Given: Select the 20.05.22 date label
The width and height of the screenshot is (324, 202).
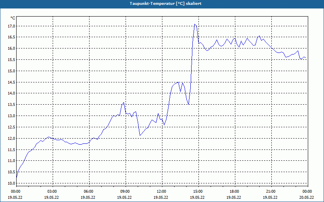Looking at the screenshot, I should click(307, 197).
